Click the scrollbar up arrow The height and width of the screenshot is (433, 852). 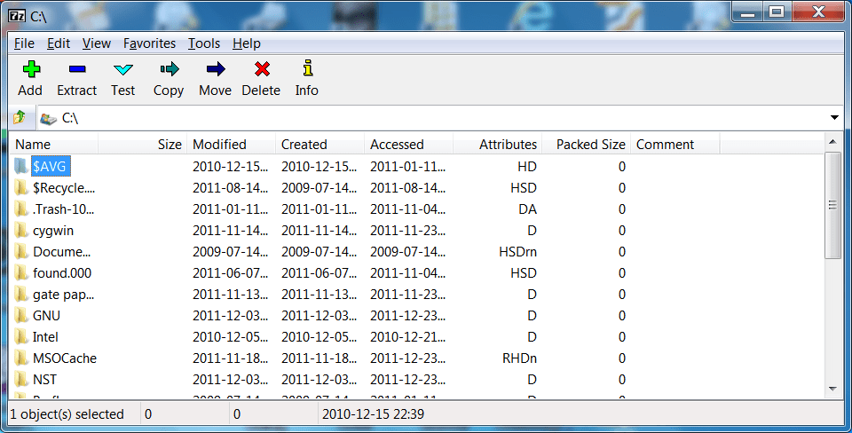[x=832, y=142]
